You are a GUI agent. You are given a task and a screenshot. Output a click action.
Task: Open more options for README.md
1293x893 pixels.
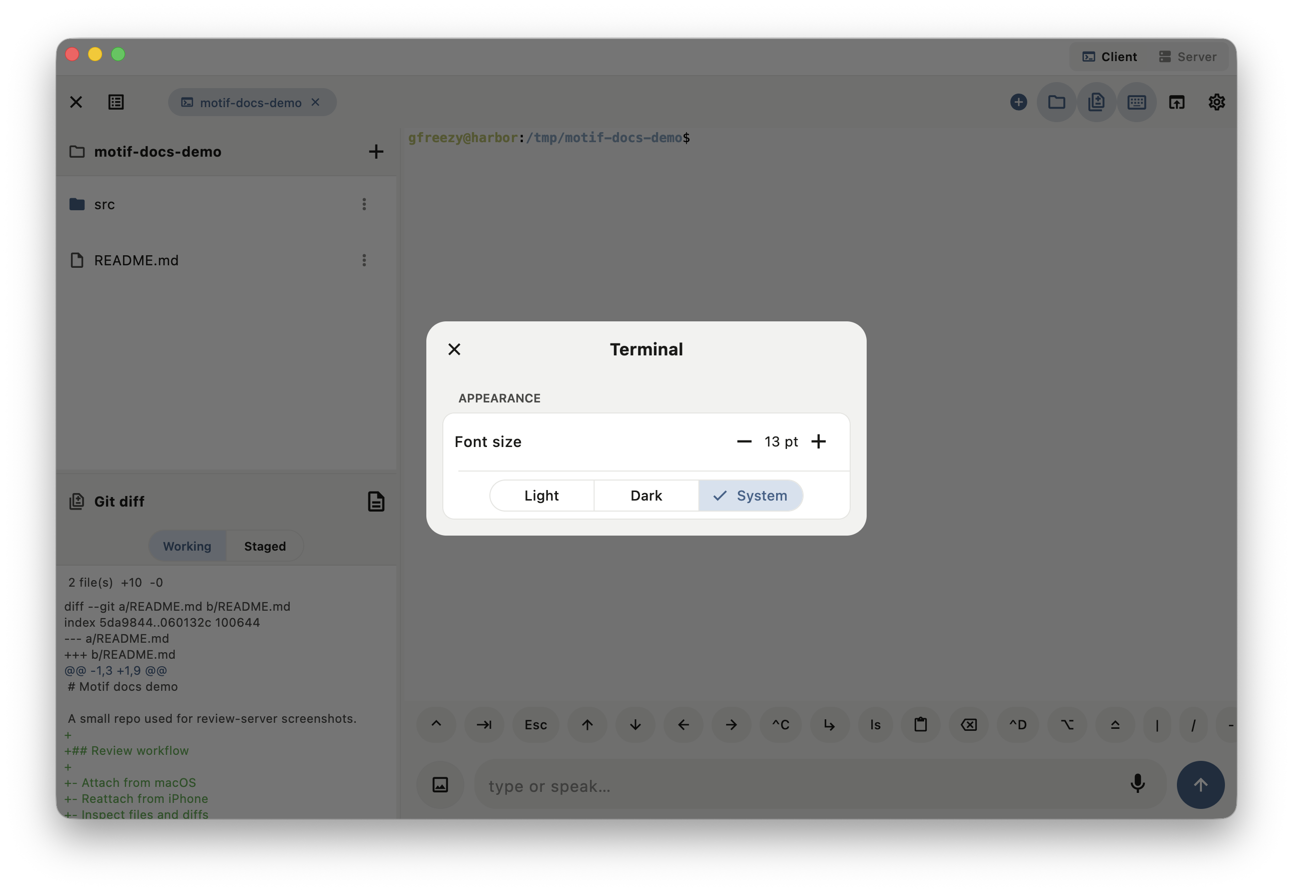(x=364, y=260)
